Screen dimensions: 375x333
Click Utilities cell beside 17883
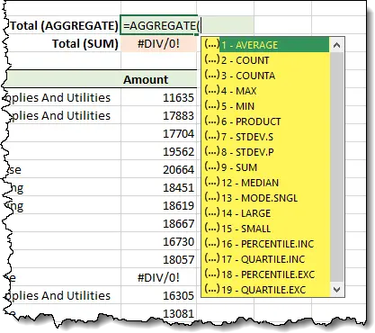click(64, 115)
